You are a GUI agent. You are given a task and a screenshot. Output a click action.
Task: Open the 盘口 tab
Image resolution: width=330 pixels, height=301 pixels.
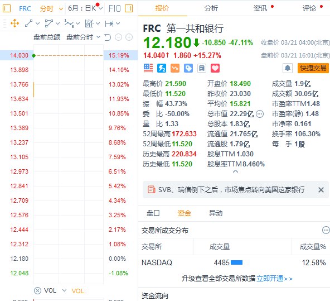[153, 213]
